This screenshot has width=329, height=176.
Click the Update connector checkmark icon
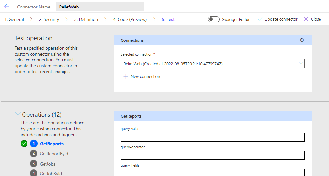point(260,19)
